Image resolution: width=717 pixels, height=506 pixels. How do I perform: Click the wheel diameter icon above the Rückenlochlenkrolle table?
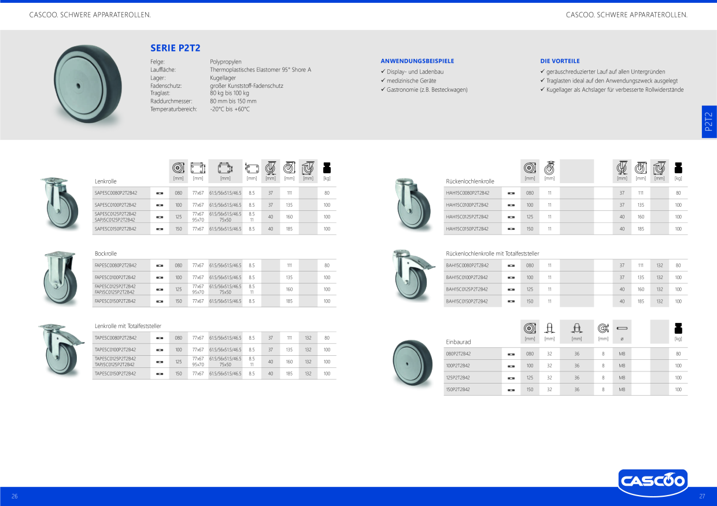coord(530,168)
